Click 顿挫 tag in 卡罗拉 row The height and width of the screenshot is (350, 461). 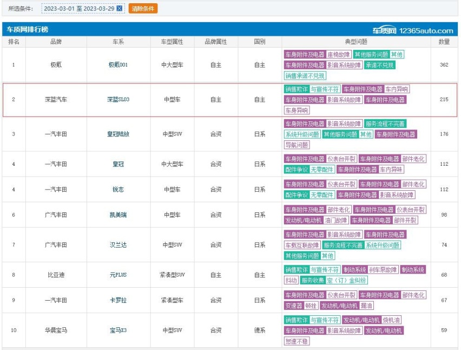click(x=311, y=306)
